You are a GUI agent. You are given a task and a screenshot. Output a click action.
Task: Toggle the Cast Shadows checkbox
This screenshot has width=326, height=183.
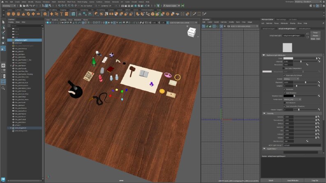click(x=284, y=93)
